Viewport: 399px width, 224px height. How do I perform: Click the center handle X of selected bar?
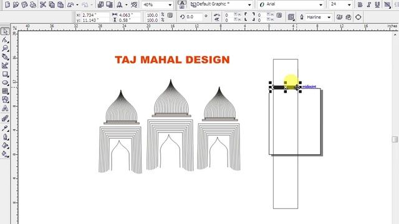tap(286, 87)
